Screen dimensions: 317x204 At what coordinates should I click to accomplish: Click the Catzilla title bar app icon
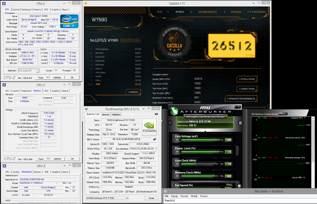[86, 3]
